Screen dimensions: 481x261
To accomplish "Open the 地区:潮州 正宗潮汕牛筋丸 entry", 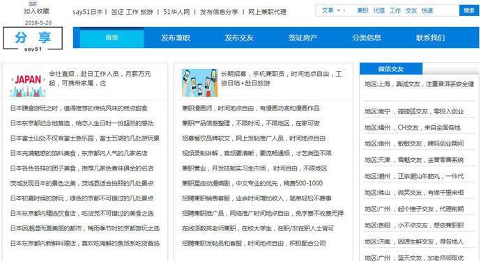I will coord(414,176).
